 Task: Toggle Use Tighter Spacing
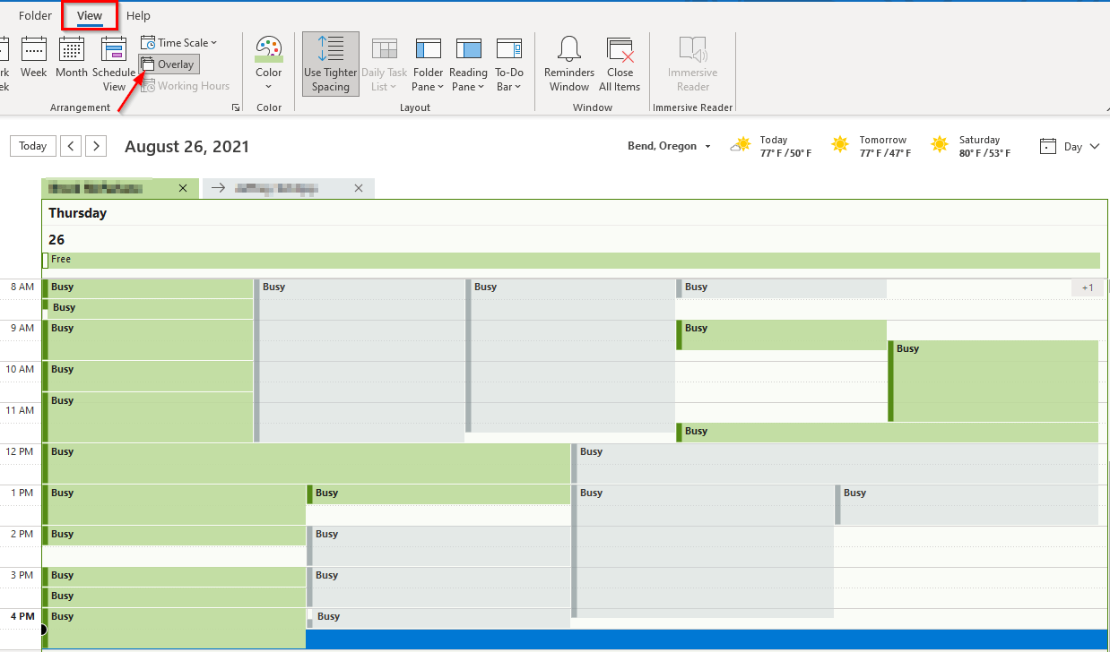pos(331,64)
